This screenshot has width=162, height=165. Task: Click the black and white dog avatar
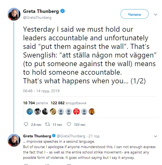[x=37, y=112]
